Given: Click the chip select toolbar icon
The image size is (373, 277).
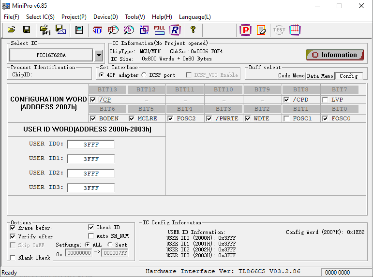Looking at the screenshot, I should tap(79, 30).
